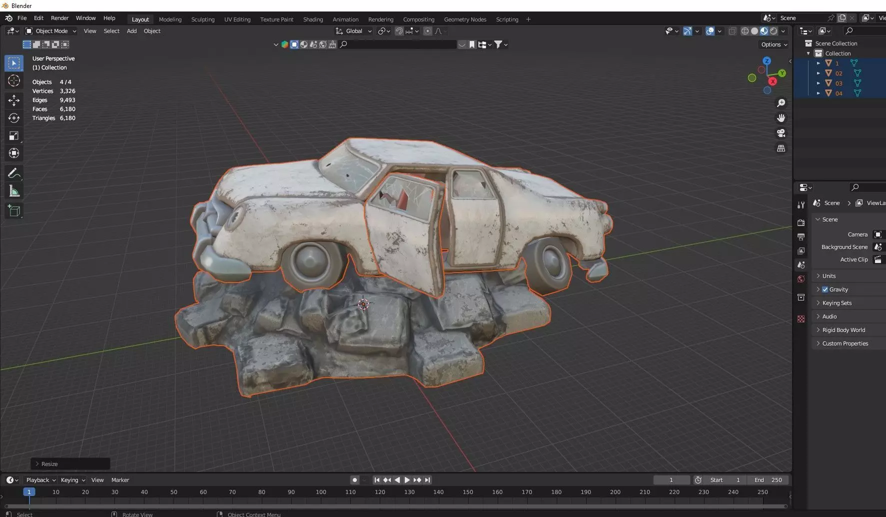Enable the Gravity checkbox

tap(825, 289)
